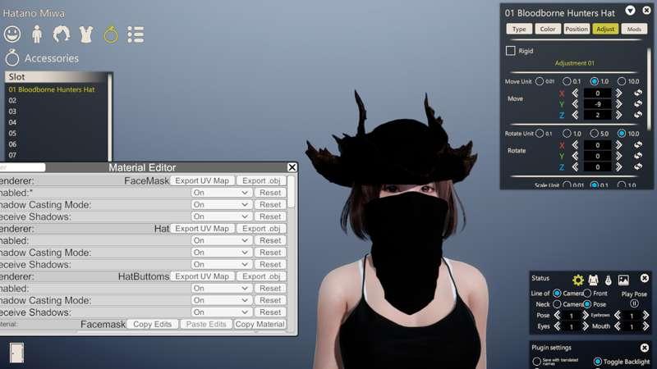Open Status accessory bottle icon

pos(609,280)
